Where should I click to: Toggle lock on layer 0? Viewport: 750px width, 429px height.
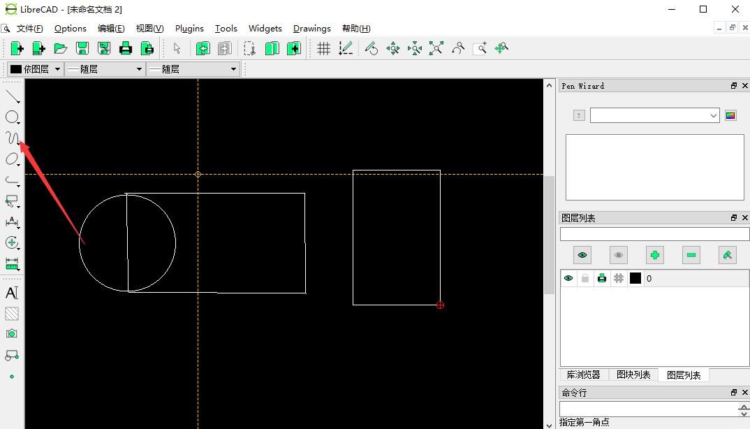tap(585, 278)
